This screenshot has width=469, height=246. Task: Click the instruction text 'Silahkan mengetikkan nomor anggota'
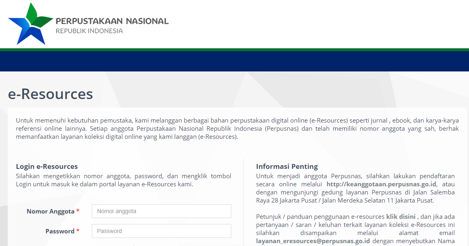point(124,180)
